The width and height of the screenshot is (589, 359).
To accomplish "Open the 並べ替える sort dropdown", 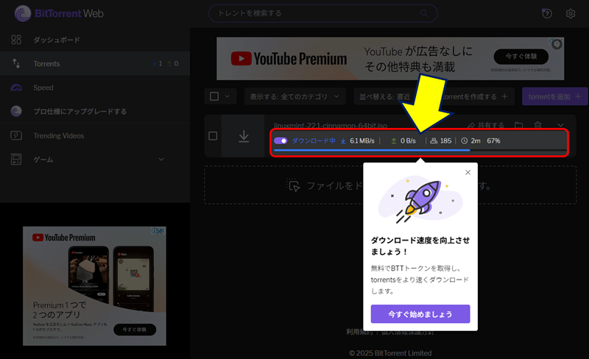I will tap(384, 96).
